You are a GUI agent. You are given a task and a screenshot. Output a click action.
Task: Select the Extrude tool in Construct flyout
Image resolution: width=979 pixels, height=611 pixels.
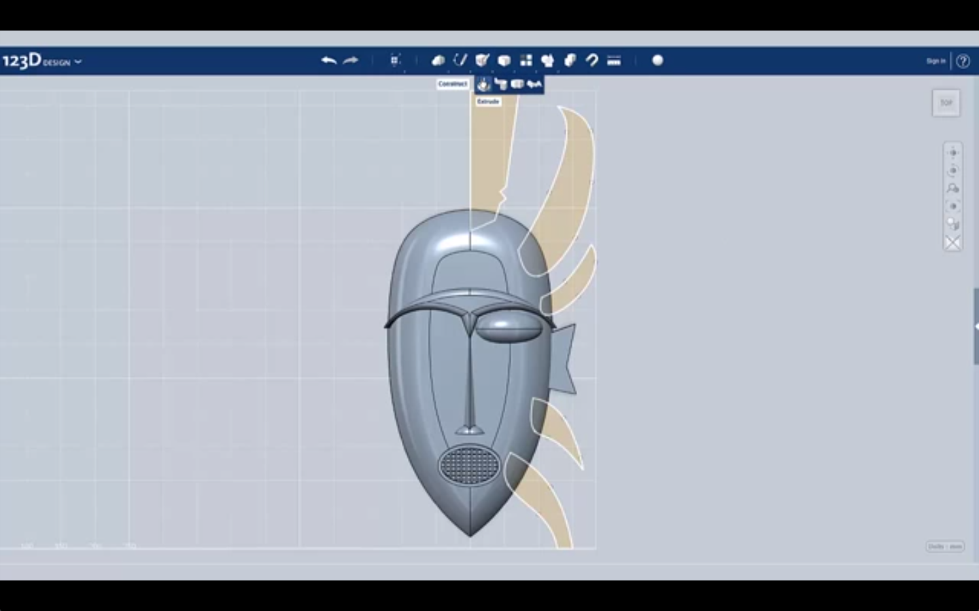pyautogui.click(x=483, y=84)
